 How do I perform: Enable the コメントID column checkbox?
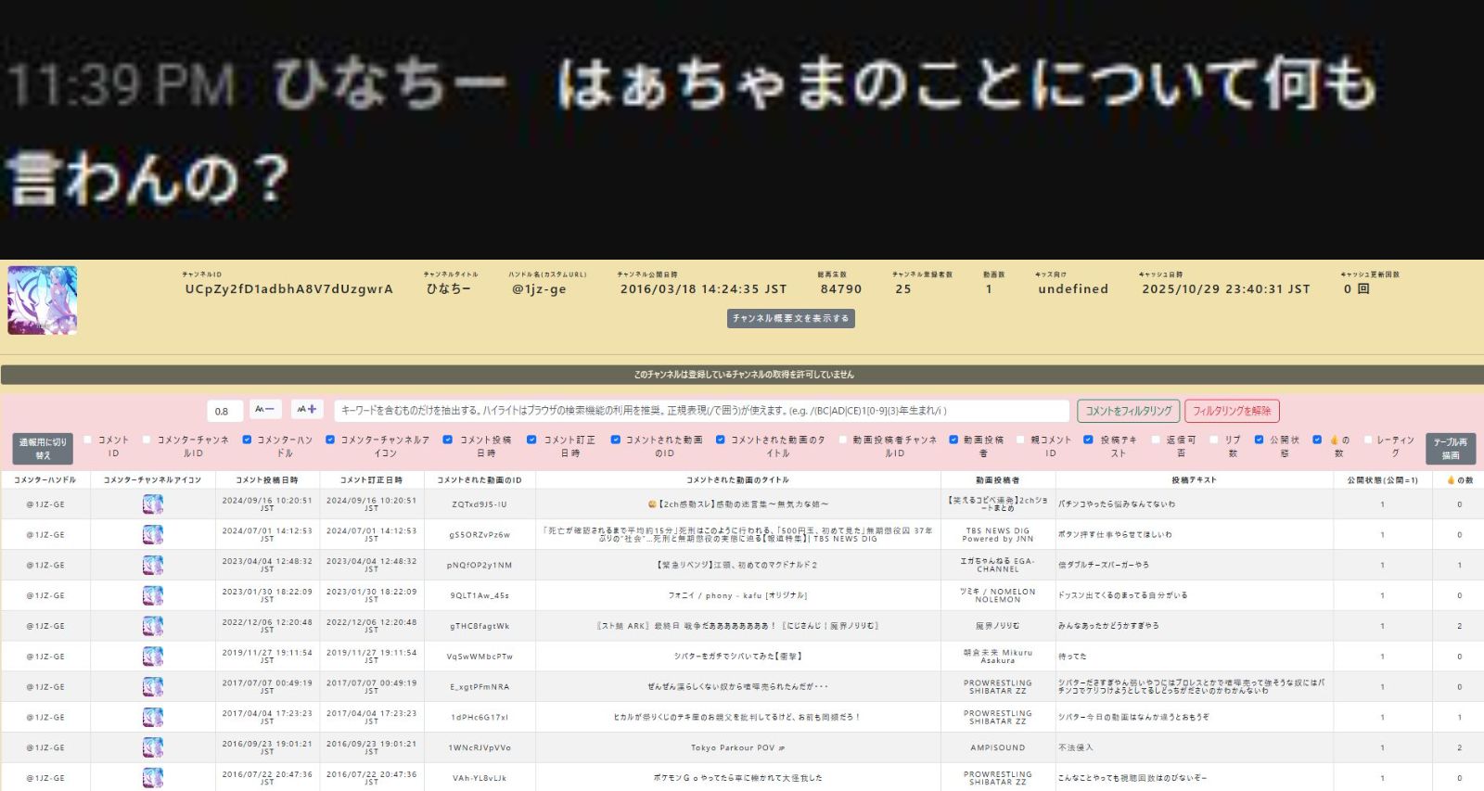tap(89, 440)
